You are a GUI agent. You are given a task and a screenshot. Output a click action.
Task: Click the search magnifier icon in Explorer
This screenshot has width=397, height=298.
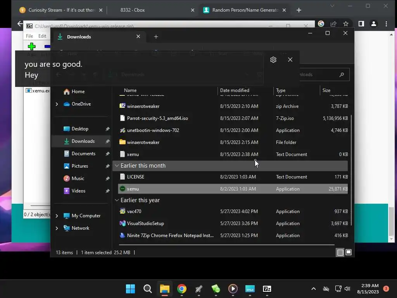pos(342,74)
